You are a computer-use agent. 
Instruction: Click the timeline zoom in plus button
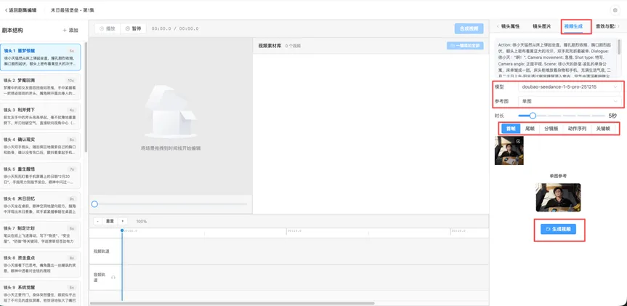(x=122, y=221)
